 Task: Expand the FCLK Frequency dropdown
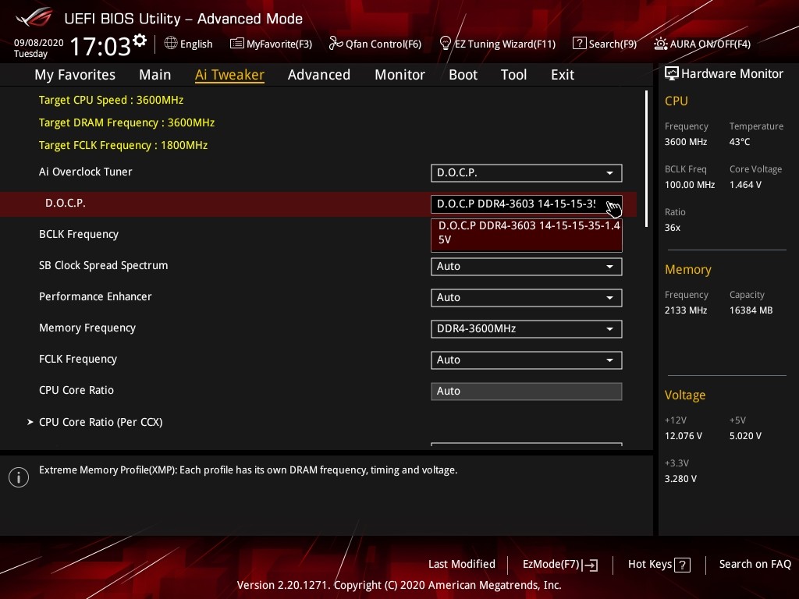coord(526,360)
